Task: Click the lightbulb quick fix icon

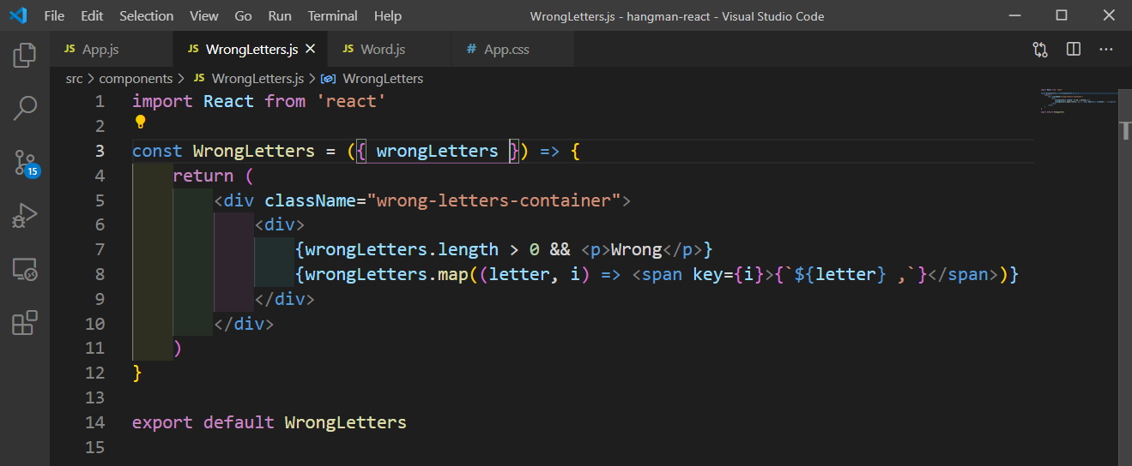Action: 141,122
